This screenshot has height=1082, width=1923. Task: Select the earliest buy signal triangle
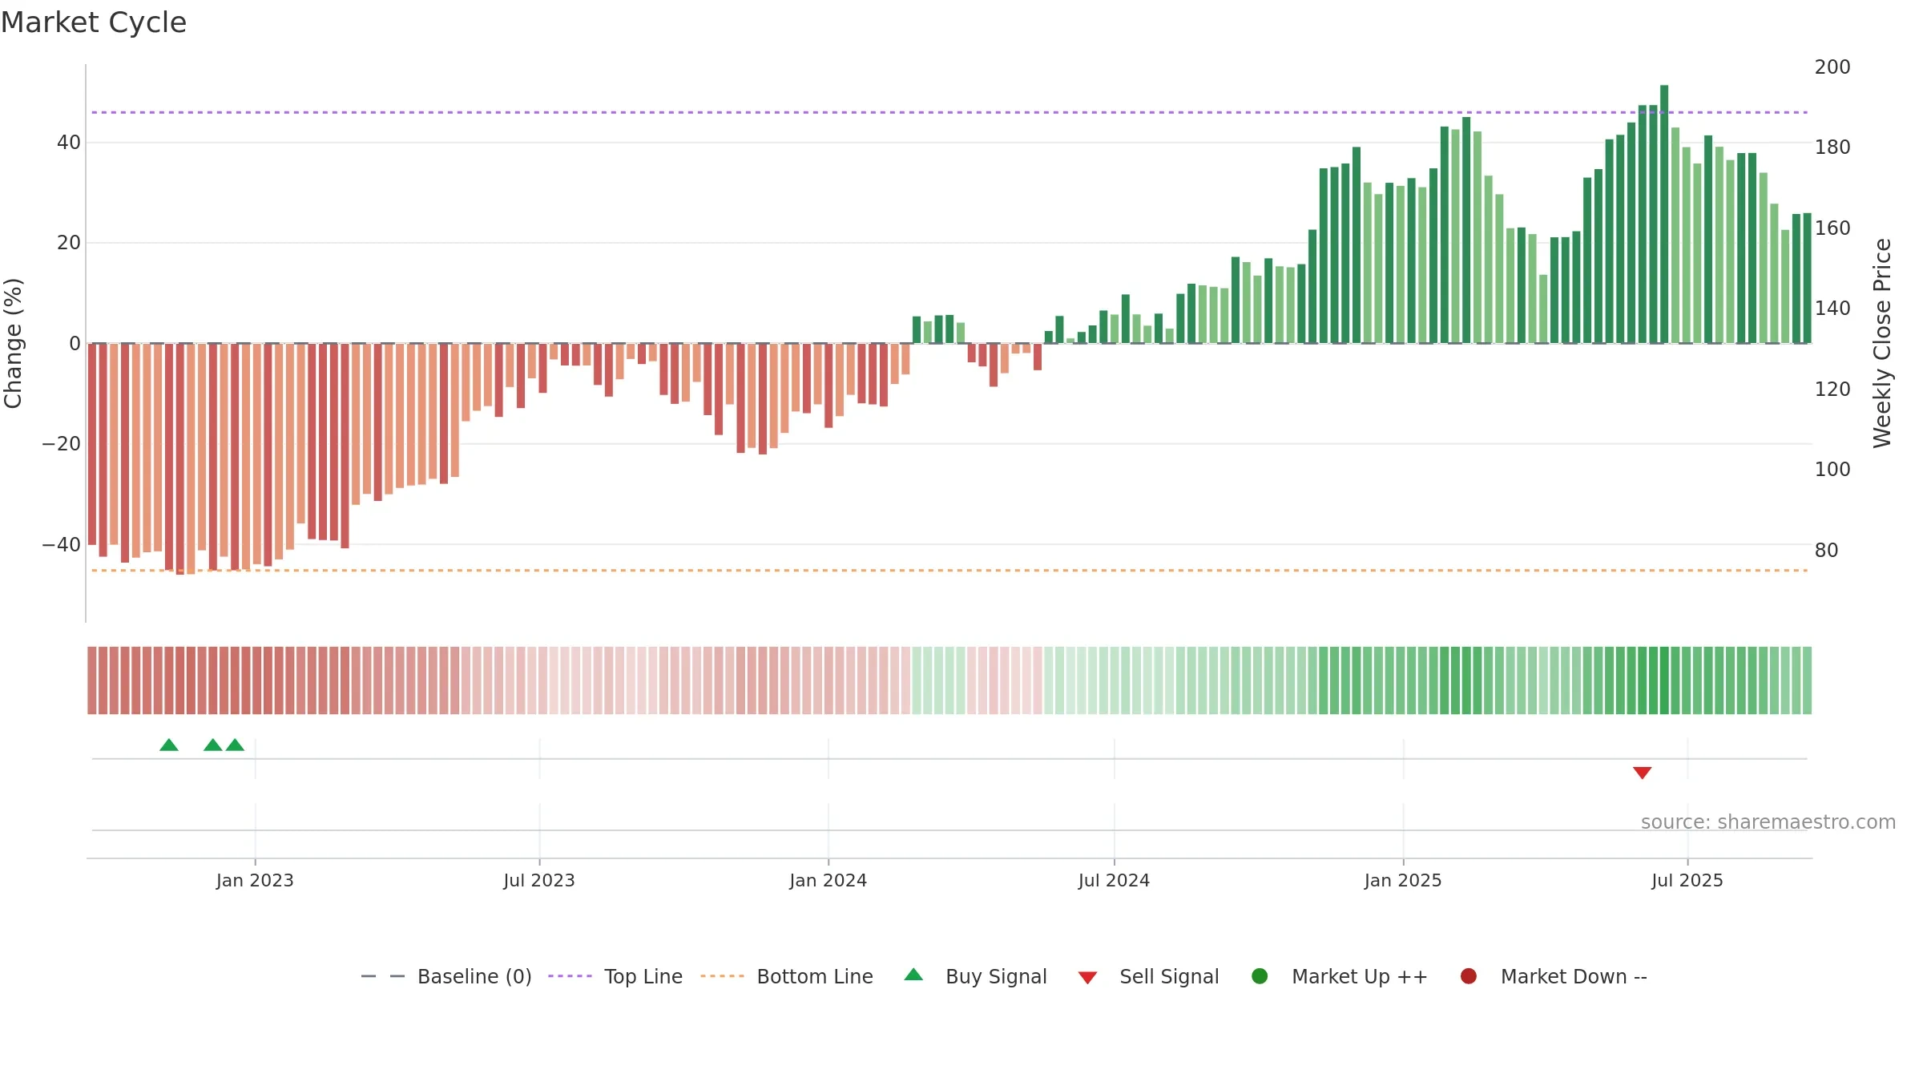click(x=169, y=745)
